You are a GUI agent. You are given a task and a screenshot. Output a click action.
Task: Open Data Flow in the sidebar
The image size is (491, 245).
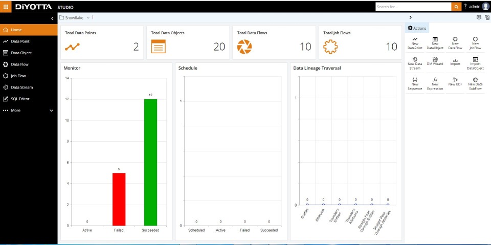tap(29, 64)
